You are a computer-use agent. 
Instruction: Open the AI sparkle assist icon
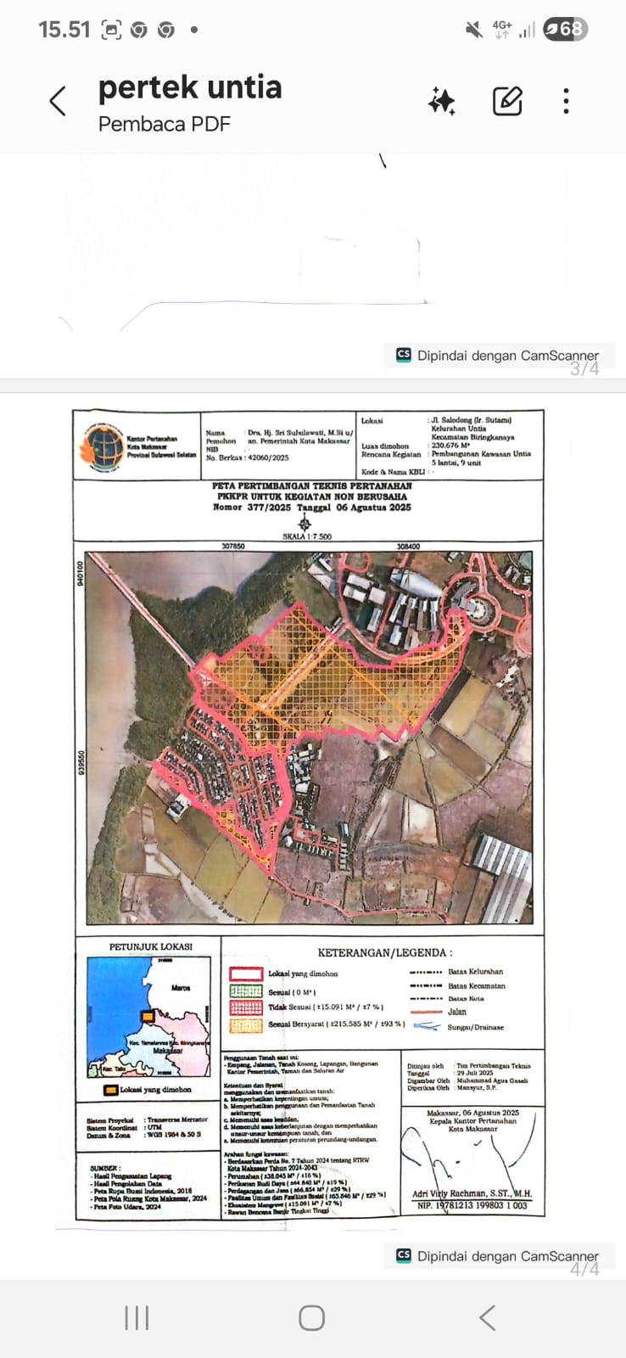coord(441,102)
